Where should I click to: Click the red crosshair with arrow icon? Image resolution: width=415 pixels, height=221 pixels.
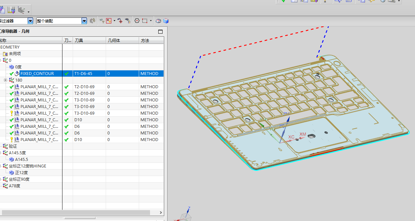(120, 21)
